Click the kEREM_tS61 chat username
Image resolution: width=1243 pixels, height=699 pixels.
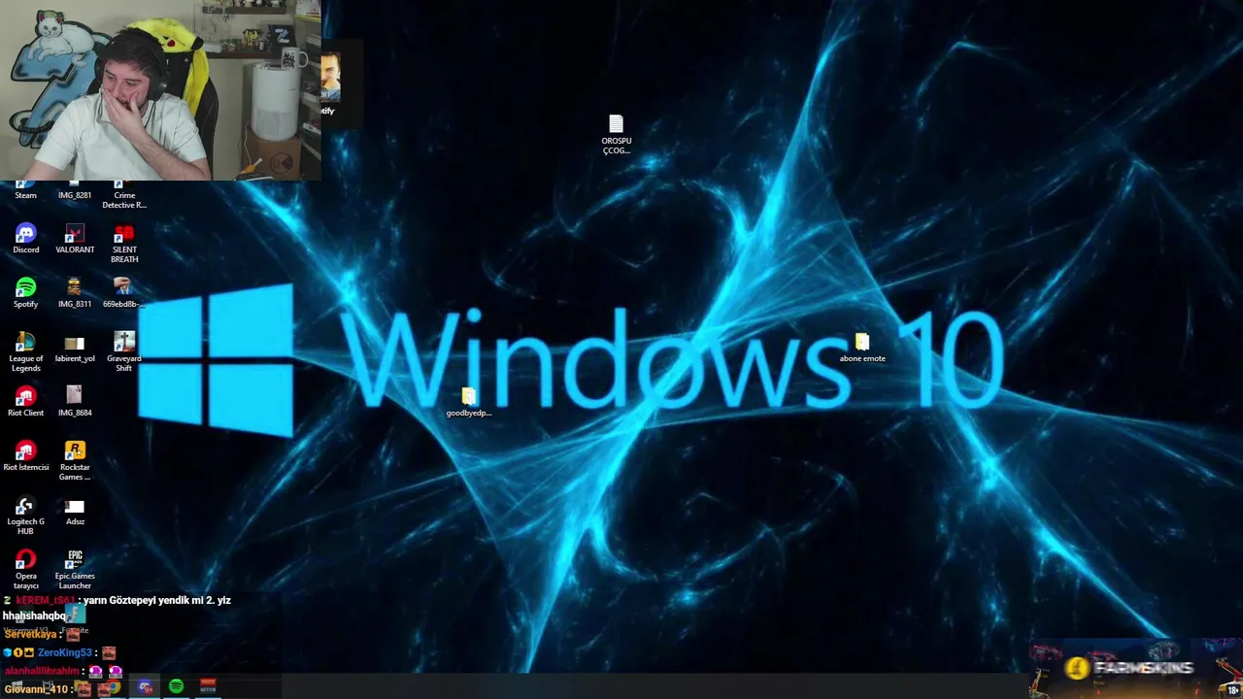coord(45,600)
